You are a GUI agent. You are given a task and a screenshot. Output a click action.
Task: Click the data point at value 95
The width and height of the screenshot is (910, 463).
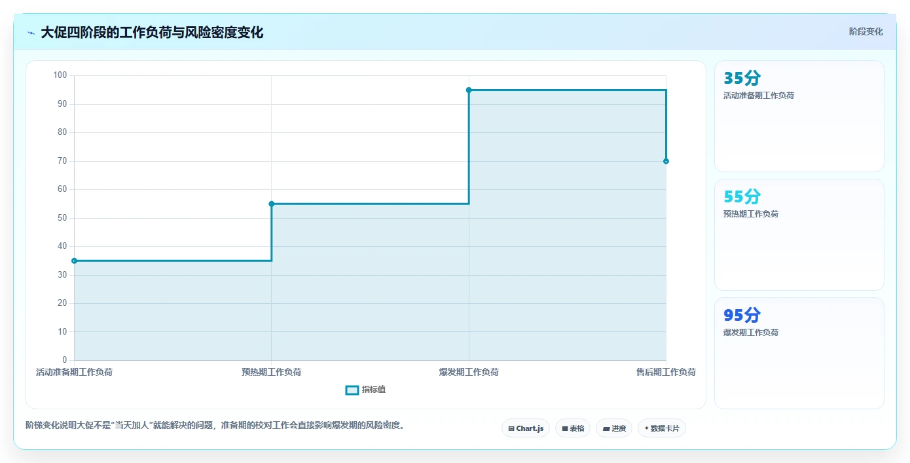pos(469,90)
